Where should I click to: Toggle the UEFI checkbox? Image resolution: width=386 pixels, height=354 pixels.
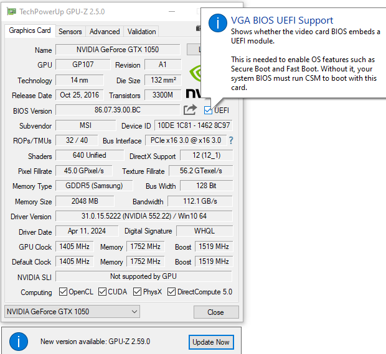[208, 110]
